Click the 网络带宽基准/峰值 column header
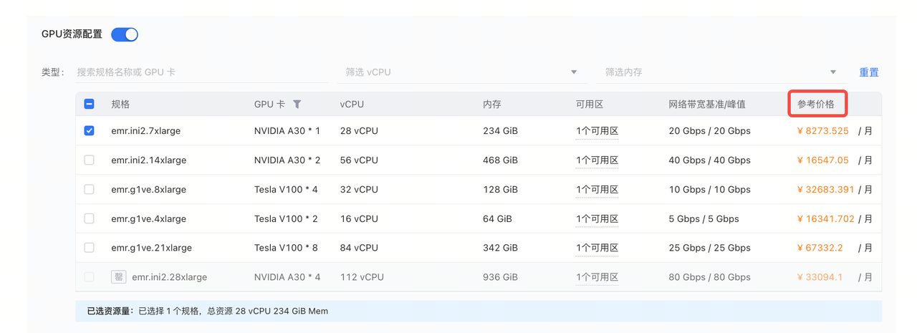This screenshot has height=333, width=917. [707, 104]
